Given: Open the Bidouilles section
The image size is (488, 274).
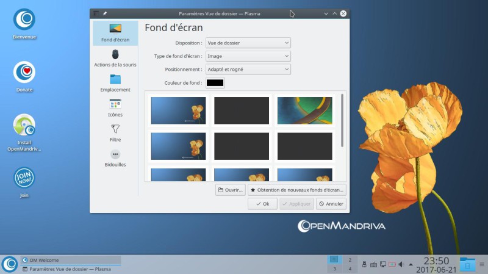Looking at the screenshot, I should tap(115, 158).
